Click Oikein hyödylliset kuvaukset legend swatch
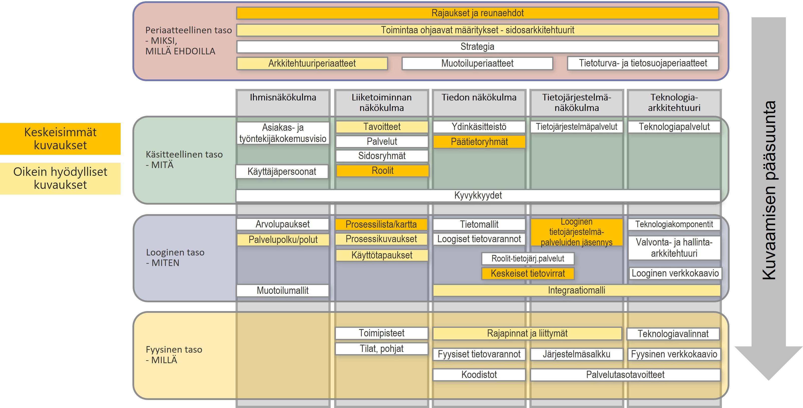803x408 pixels. click(x=60, y=178)
